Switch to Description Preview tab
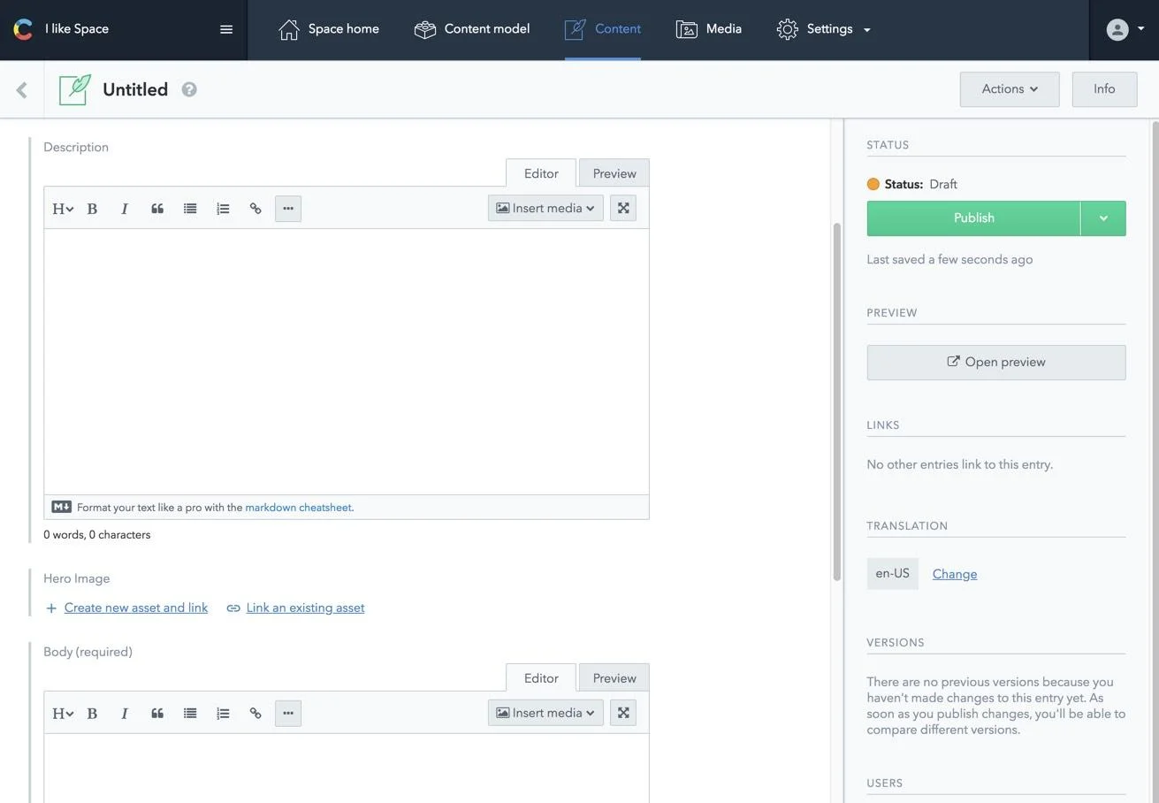The image size is (1159, 803). 614,173
